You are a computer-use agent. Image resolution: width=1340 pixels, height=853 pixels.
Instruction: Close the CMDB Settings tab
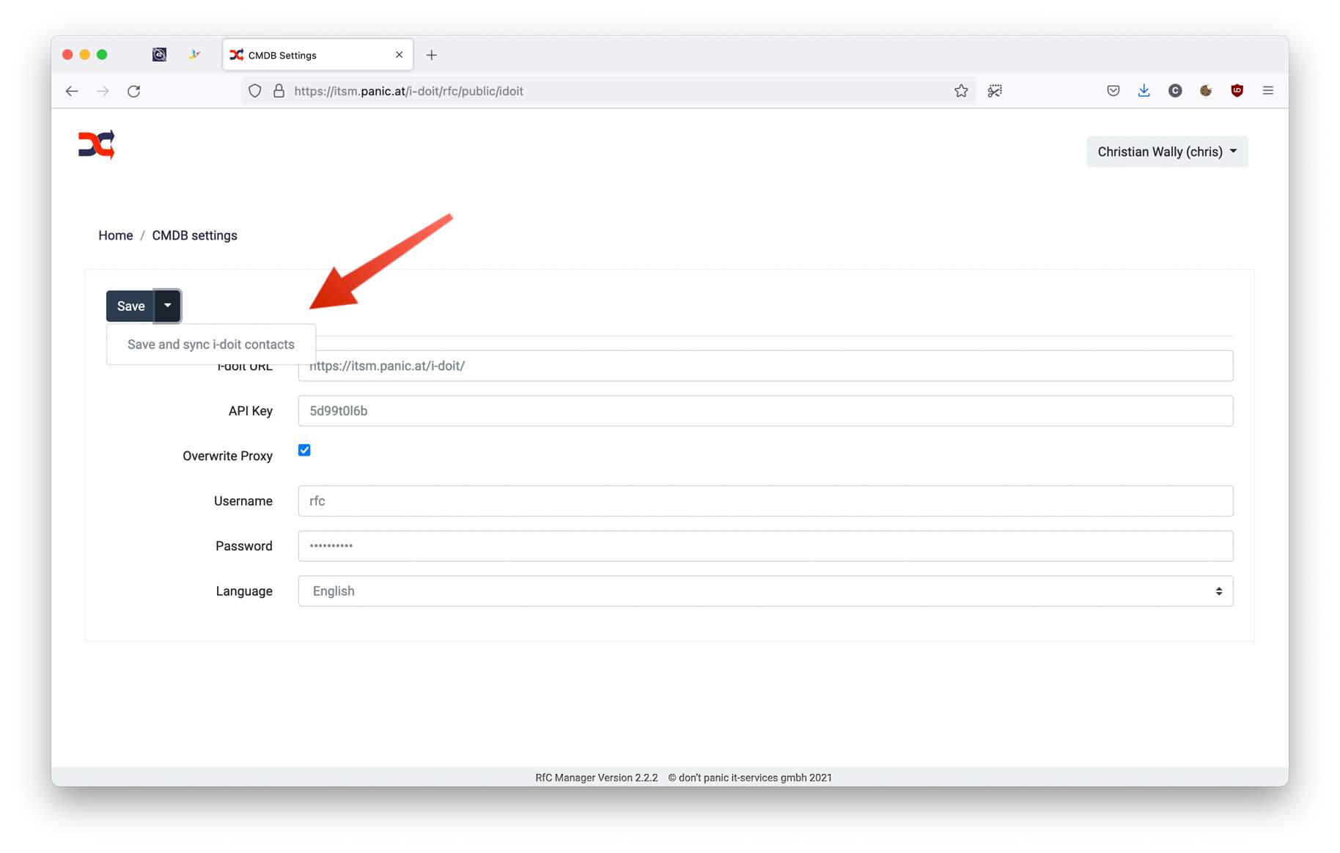(x=399, y=55)
